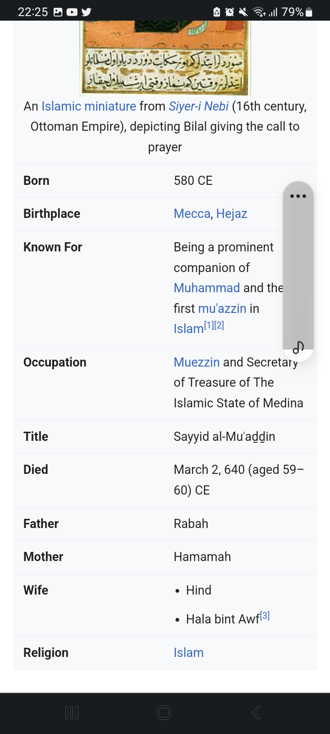Open the Muezzin occupation link
330x734 pixels.
tap(197, 362)
